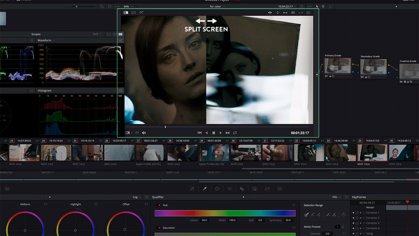The width and height of the screenshot is (419, 236).
Task: Click the Hue spectrum slider bar
Action: pyautogui.click(x=225, y=213)
